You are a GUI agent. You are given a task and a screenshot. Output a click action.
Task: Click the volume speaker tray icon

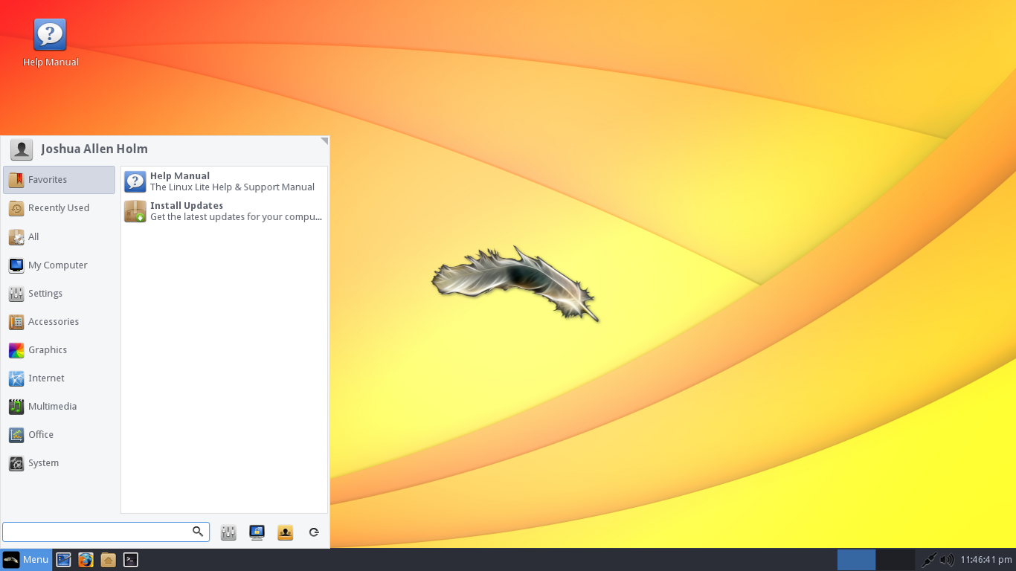tap(947, 560)
